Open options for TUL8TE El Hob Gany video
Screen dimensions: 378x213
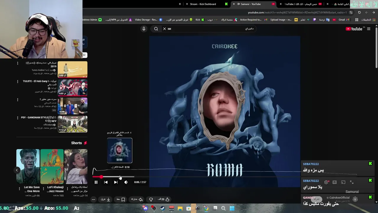(x=17, y=81)
